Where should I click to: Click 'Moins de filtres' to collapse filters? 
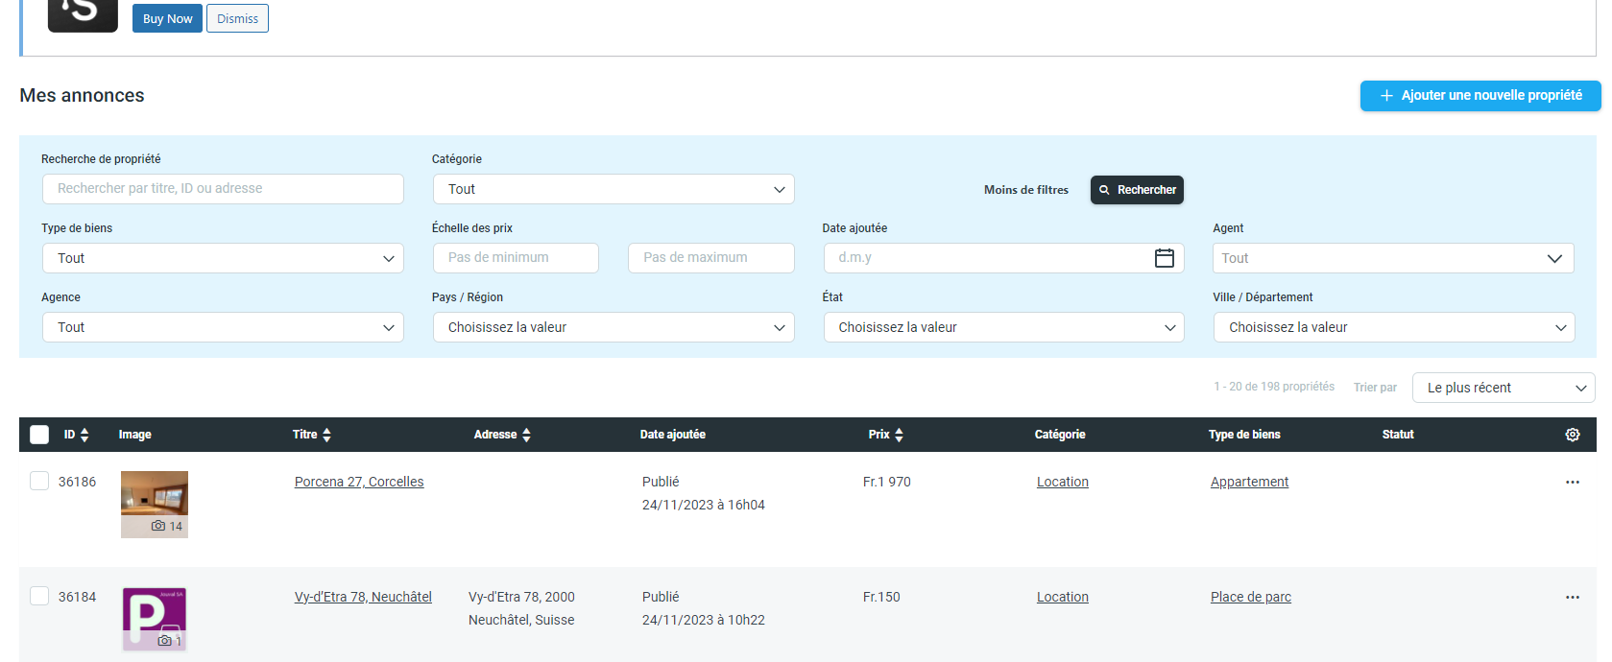pos(1025,190)
